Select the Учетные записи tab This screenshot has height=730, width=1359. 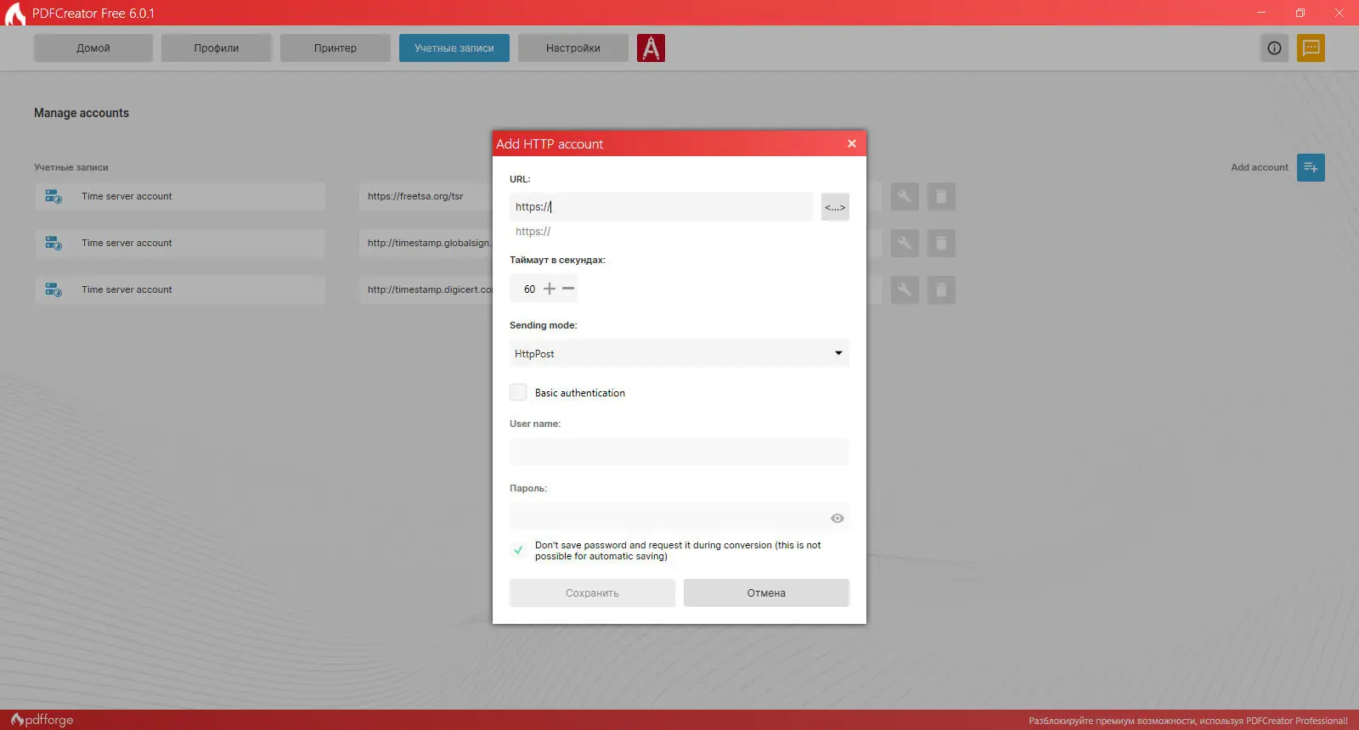tap(454, 48)
